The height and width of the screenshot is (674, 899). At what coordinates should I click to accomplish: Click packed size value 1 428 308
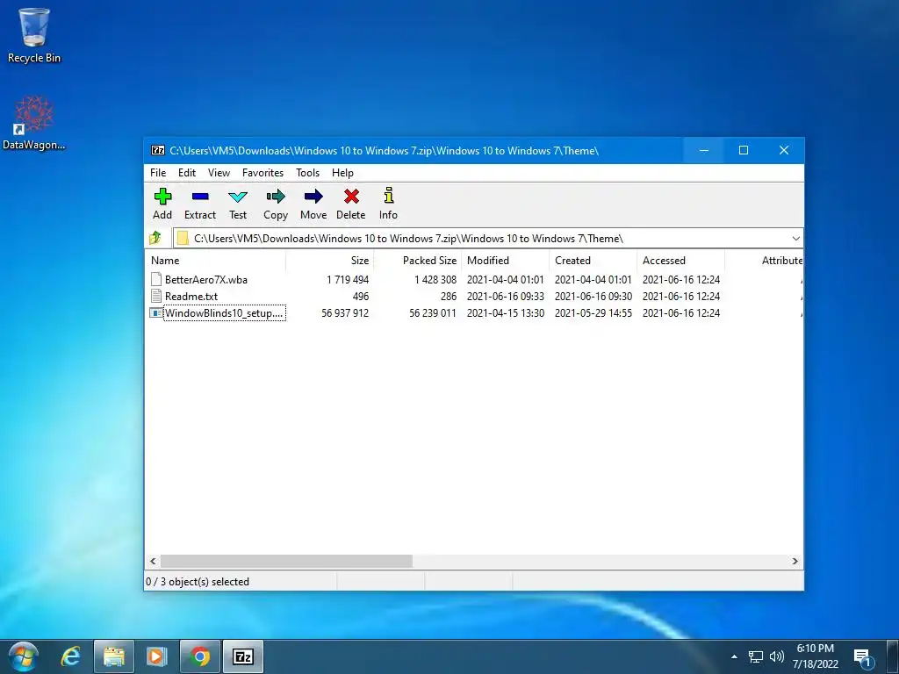[x=435, y=280]
